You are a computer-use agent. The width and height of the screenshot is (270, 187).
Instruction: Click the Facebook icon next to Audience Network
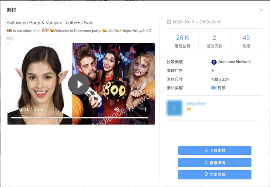pos(214,62)
